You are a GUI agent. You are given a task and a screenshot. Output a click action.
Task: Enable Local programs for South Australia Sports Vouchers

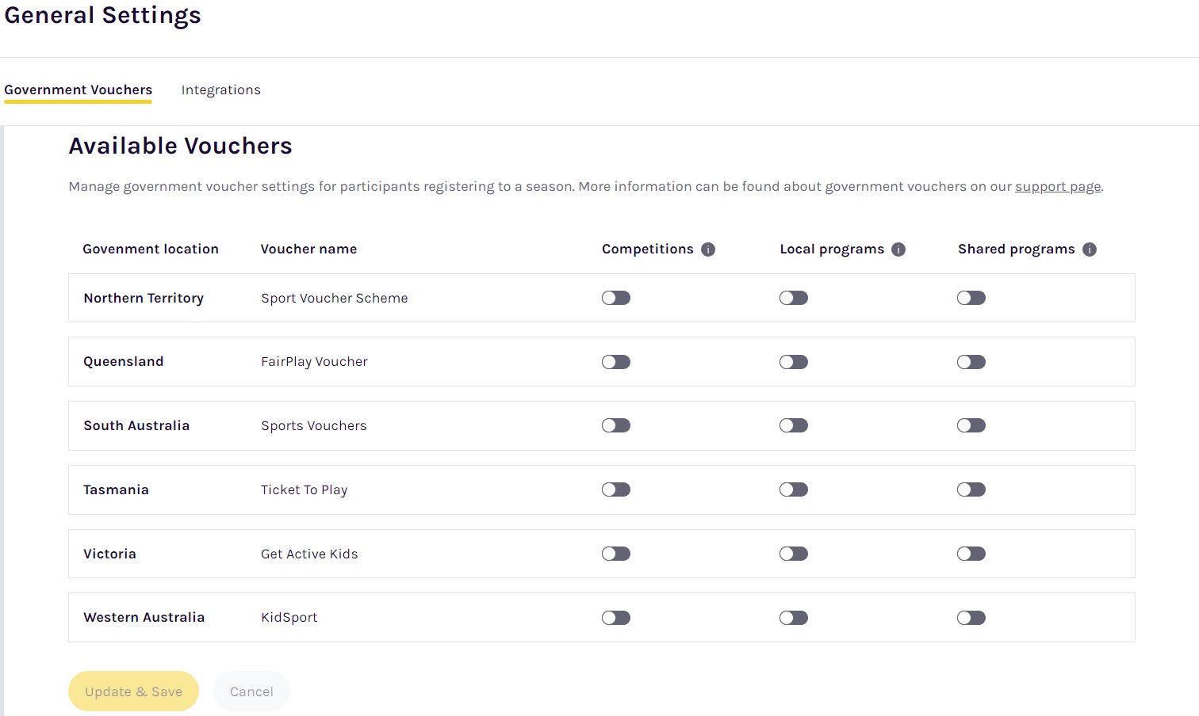(x=793, y=425)
